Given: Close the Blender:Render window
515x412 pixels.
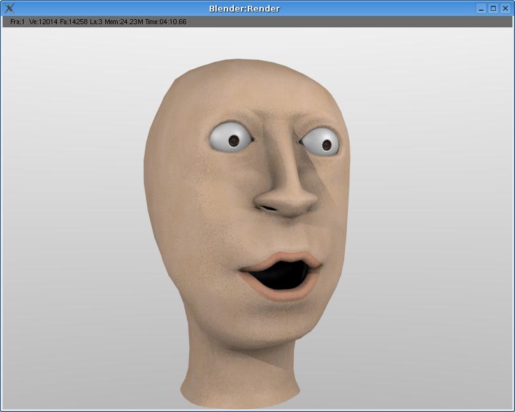Looking at the screenshot, I should pyautogui.click(x=505, y=8).
